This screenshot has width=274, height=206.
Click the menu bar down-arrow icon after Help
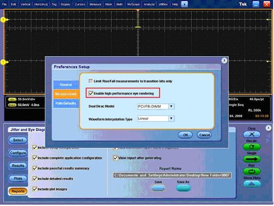coord(185,4)
